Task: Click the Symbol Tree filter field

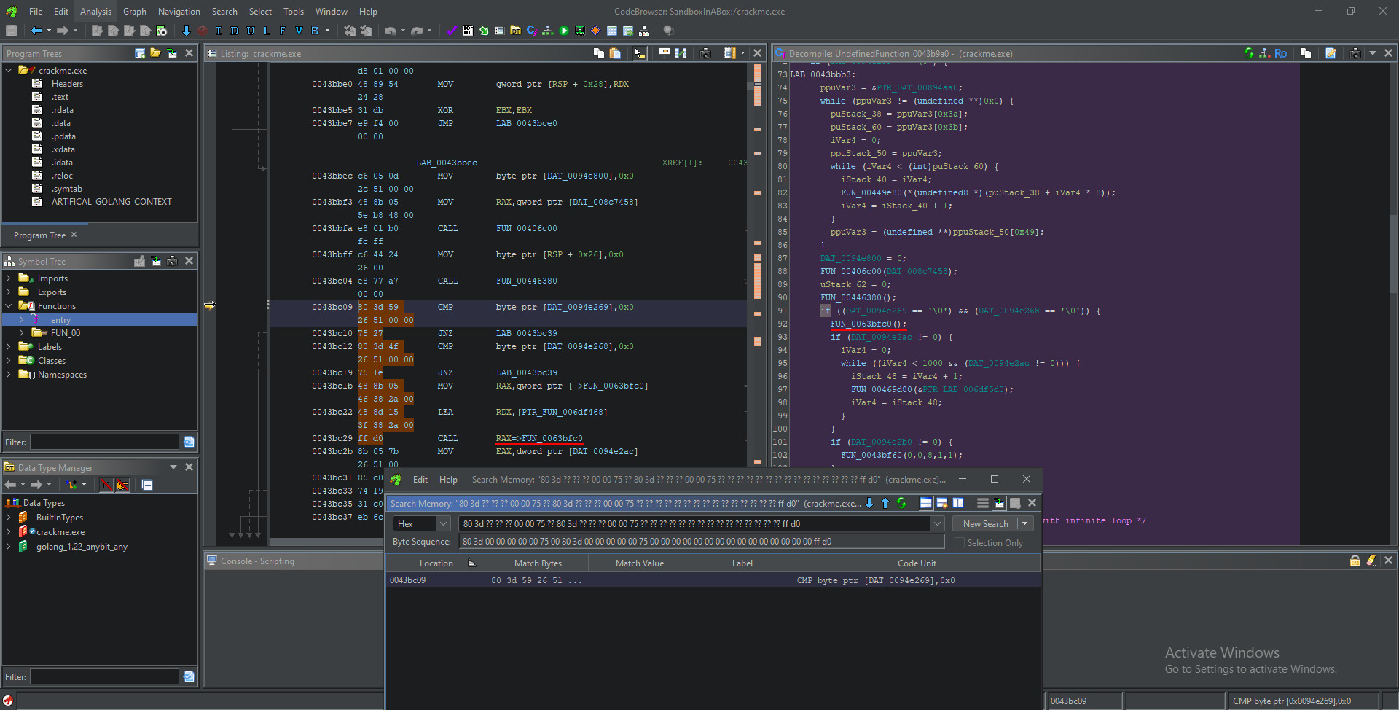Action: click(x=104, y=442)
